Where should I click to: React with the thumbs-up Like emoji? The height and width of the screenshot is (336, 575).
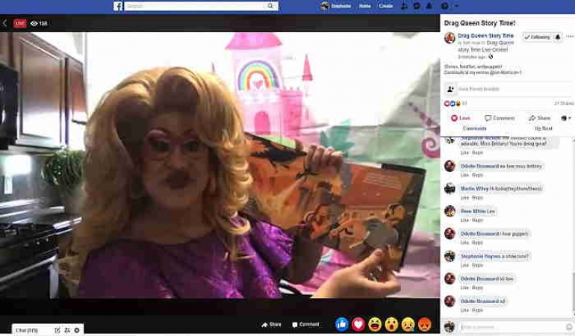point(342,324)
